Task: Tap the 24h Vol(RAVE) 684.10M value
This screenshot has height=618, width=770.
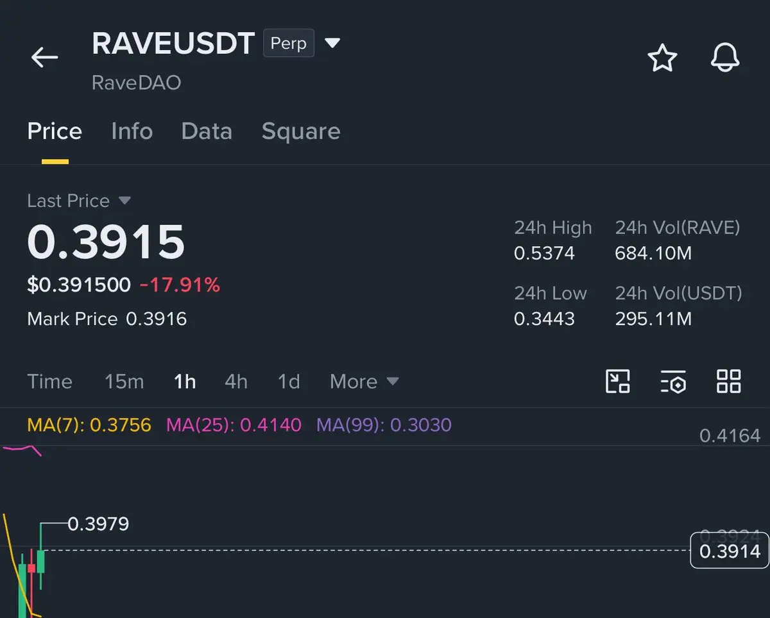Action: point(653,253)
